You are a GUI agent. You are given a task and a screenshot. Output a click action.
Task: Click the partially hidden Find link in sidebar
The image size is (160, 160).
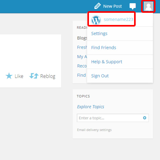[81, 75]
